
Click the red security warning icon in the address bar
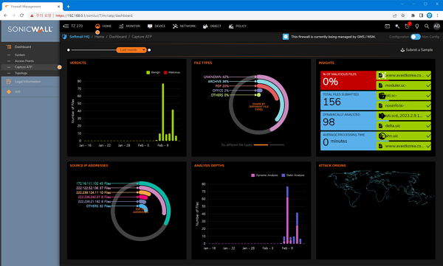[x=32, y=15]
